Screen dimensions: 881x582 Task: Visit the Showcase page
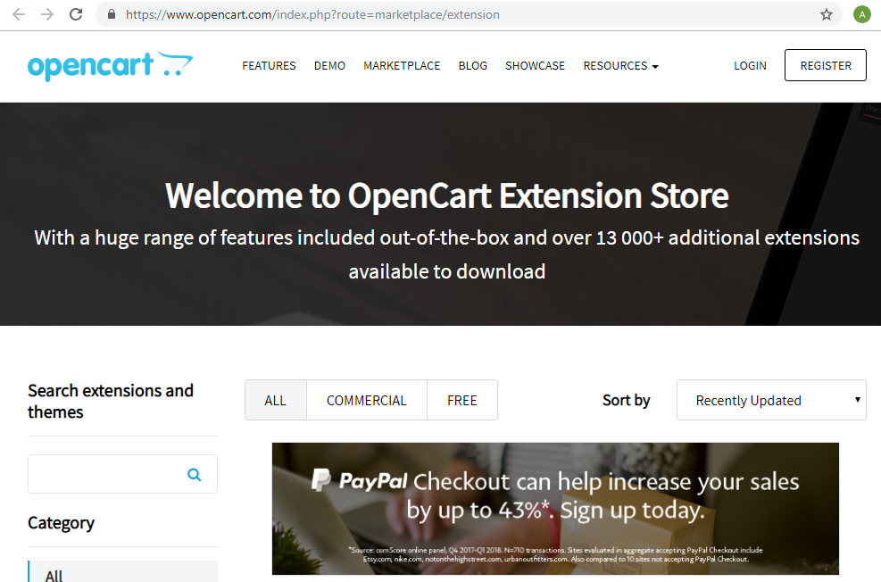(535, 66)
